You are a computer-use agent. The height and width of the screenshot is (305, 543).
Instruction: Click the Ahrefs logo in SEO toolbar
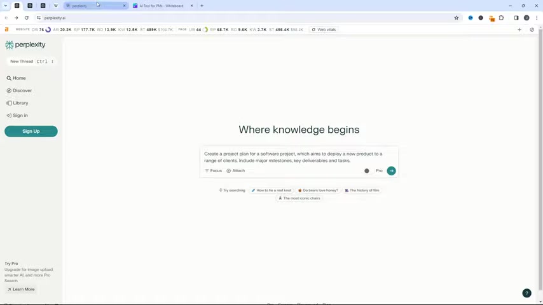click(6, 30)
